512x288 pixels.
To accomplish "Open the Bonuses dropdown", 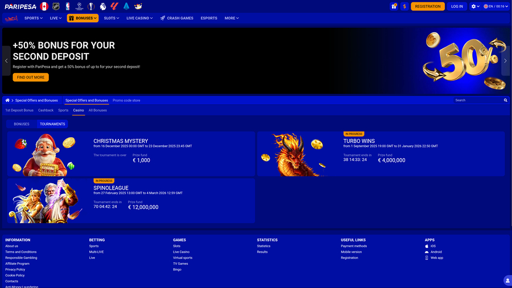I will [x=82, y=18].
